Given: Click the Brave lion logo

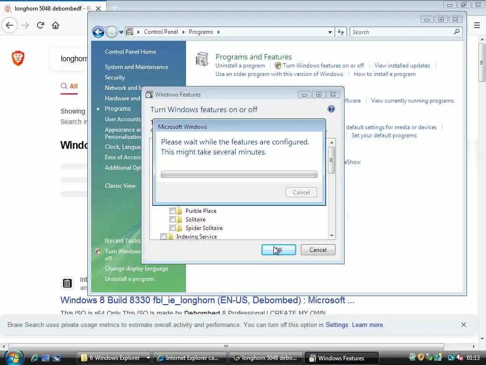Looking at the screenshot, I should (x=18, y=58).
